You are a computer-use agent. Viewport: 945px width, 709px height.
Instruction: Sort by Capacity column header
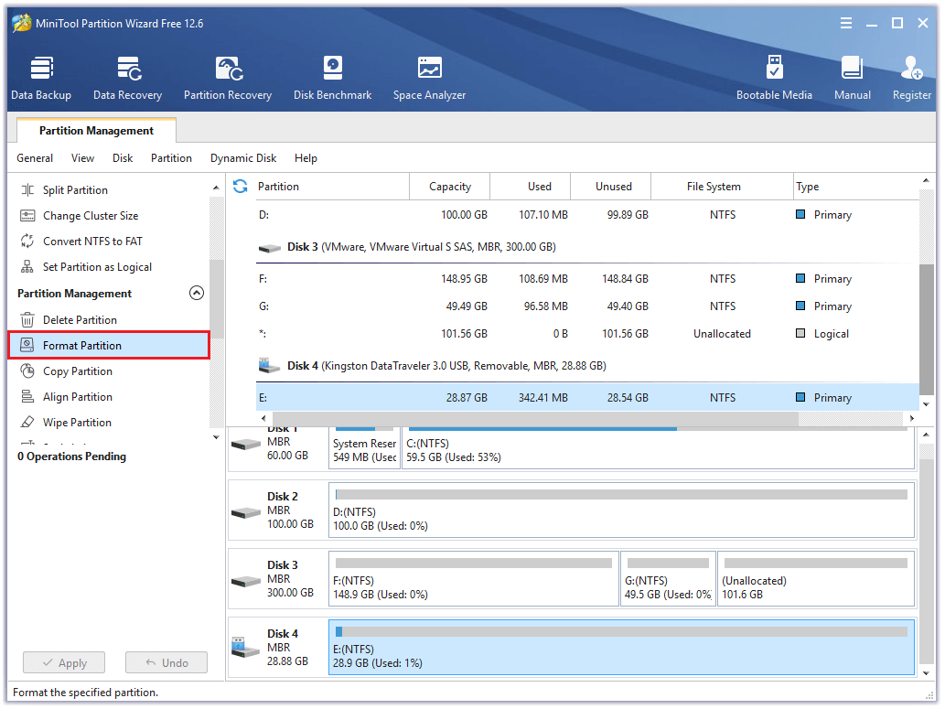[449, 187]
